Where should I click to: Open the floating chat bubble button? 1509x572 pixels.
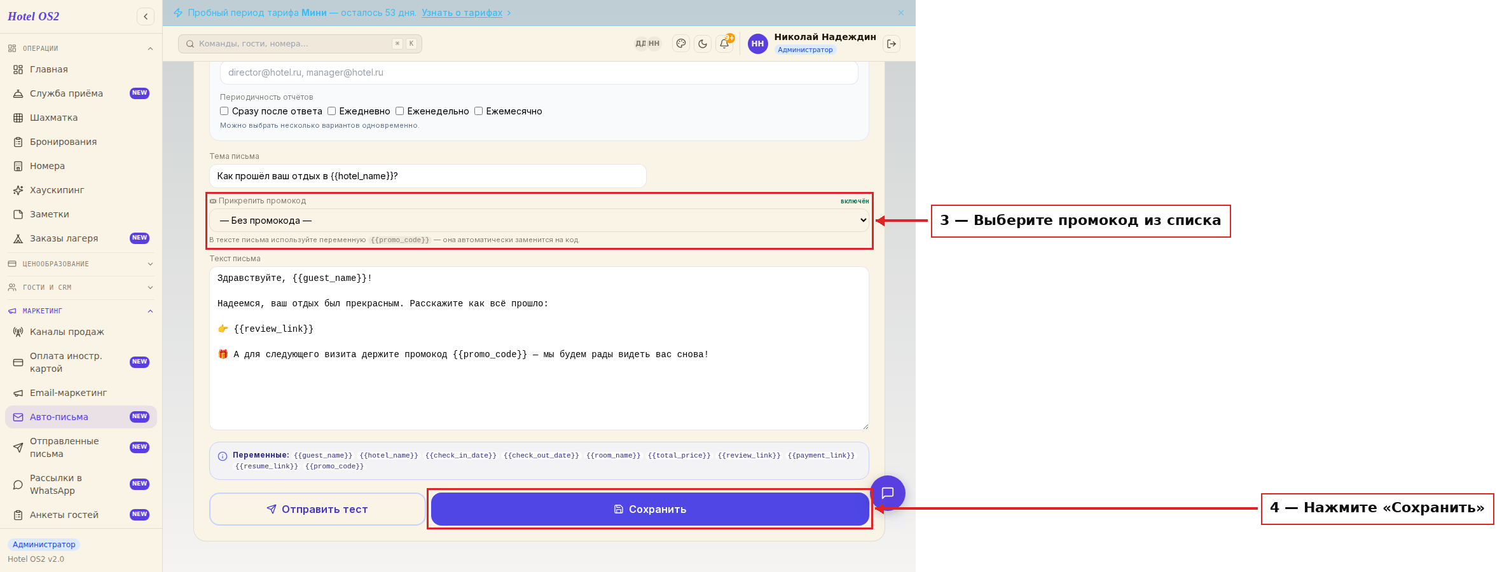tap(888, 493)
